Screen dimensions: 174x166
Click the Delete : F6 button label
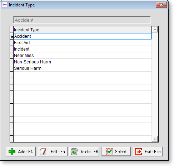tap(89, 152)
